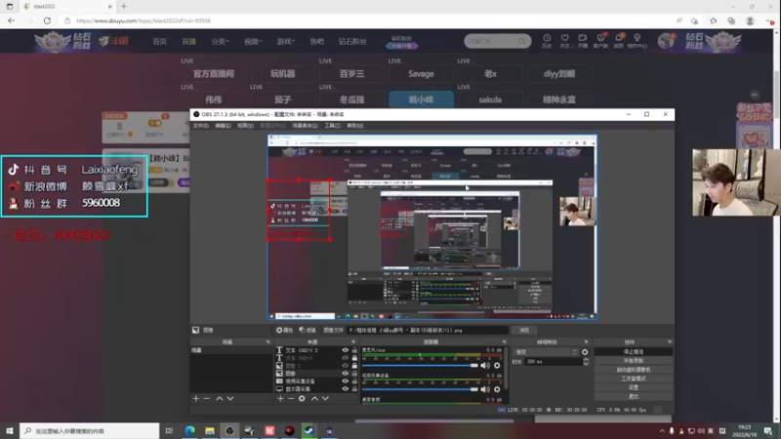Screen dimensions: 781x439
Task: Open OBS 编辑 (Edit) menu
Action: (223, 126)
